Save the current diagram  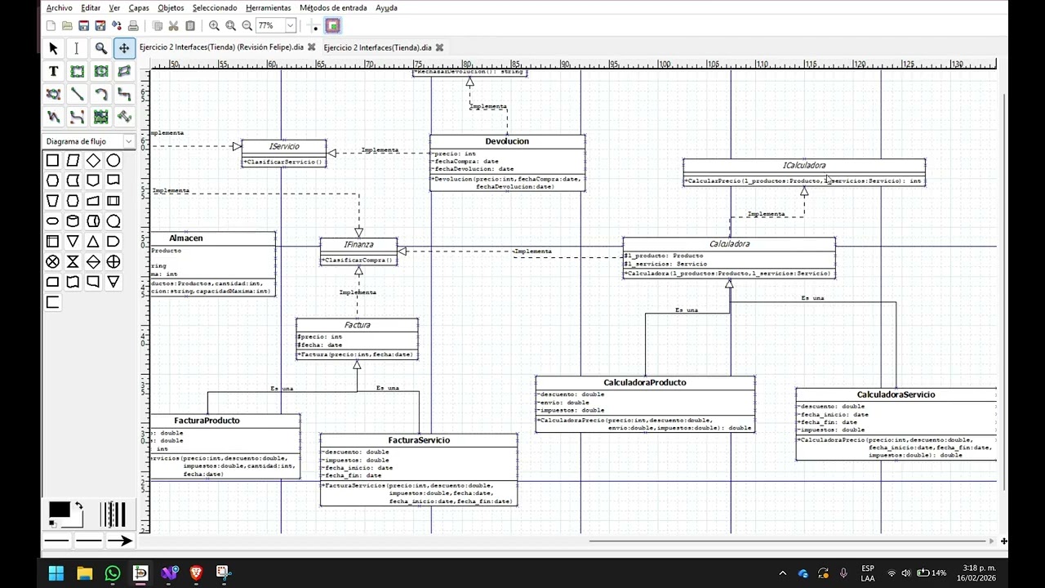click(84, 26)
